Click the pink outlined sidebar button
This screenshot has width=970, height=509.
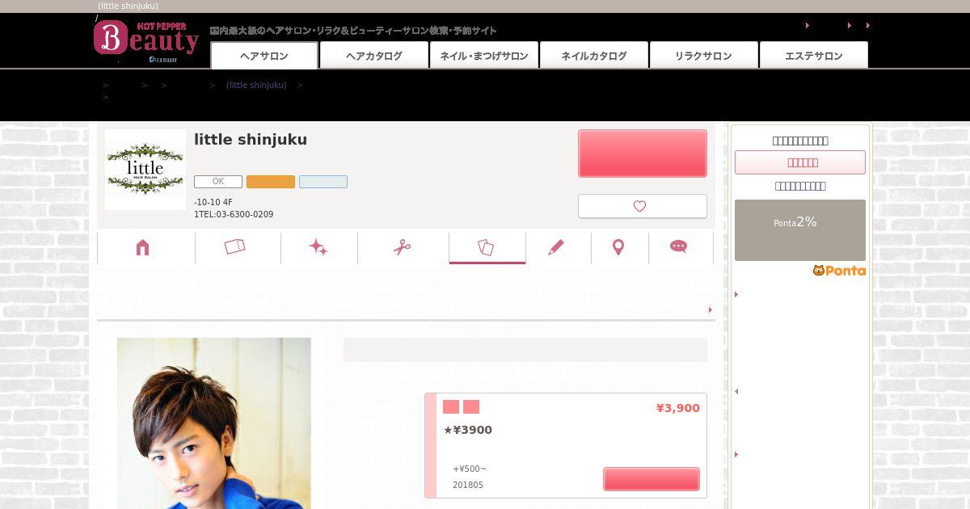(800, 162)
